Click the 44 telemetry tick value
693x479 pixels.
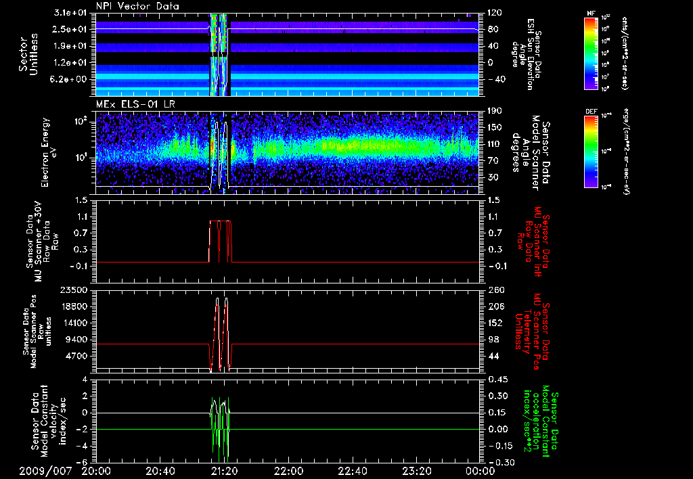tap(493, 356)
